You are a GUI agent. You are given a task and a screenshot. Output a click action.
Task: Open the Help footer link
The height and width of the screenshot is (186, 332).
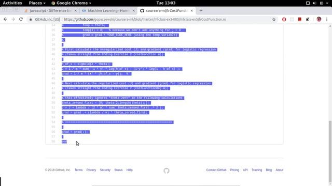pos(129,170)
